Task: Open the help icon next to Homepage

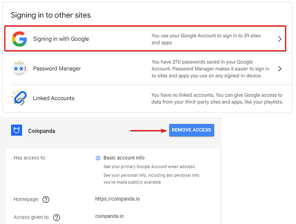Action: point(46,199)
